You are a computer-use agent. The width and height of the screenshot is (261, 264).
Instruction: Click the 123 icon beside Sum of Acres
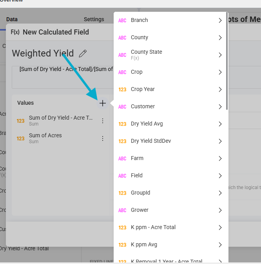[x=20, y=138]
